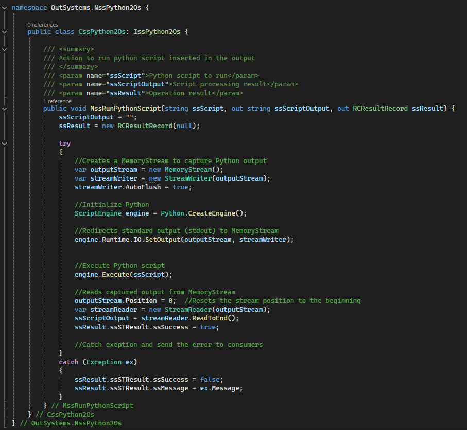This screenshot has width=467, height=430.
Task: Click the "//Redirects standard output (stdout)" comment
Action: [176, 231]
